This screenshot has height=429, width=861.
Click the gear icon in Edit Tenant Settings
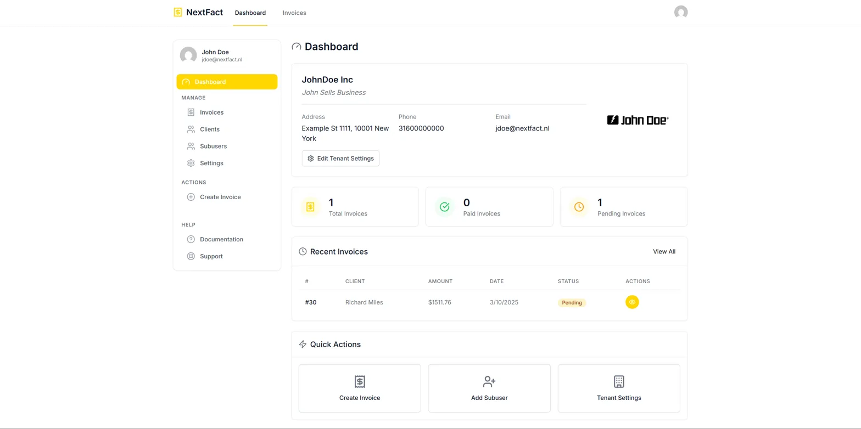(311, 159)
